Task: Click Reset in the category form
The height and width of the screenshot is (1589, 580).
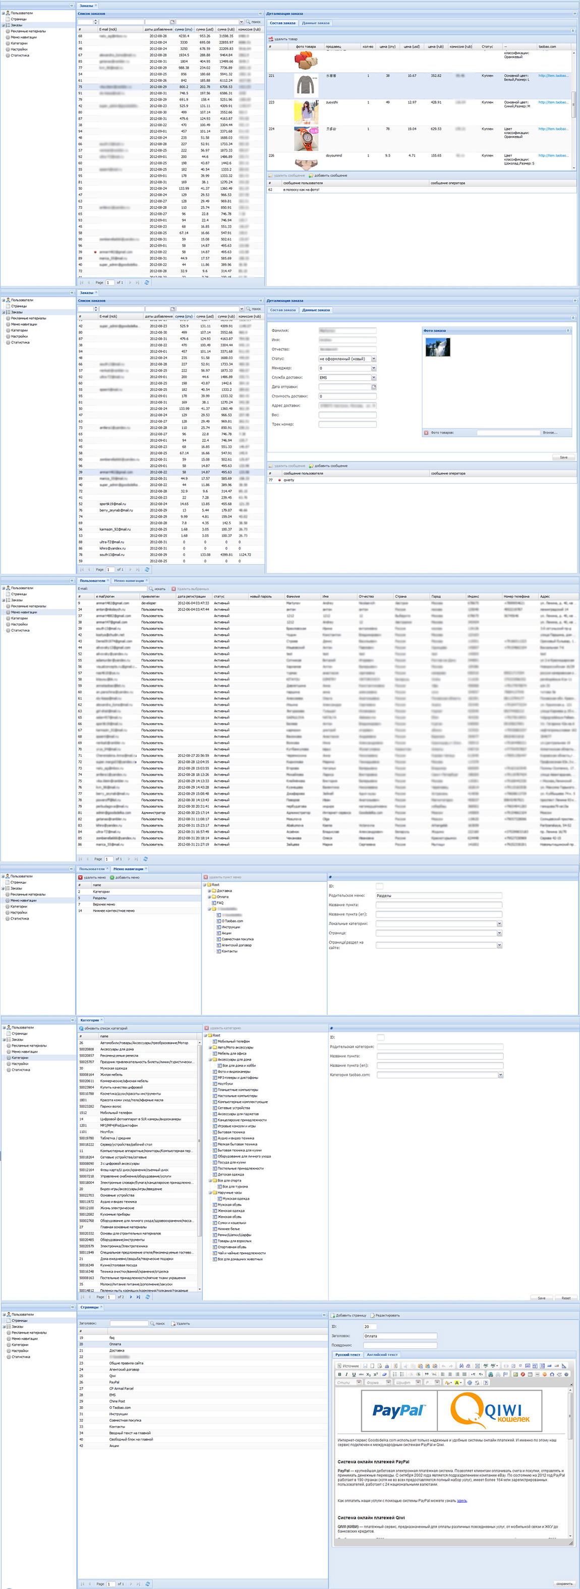Action: coord(566,1299)
